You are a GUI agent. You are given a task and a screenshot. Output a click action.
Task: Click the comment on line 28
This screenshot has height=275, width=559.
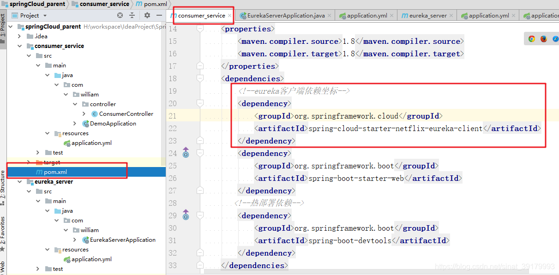pos(269,203)
